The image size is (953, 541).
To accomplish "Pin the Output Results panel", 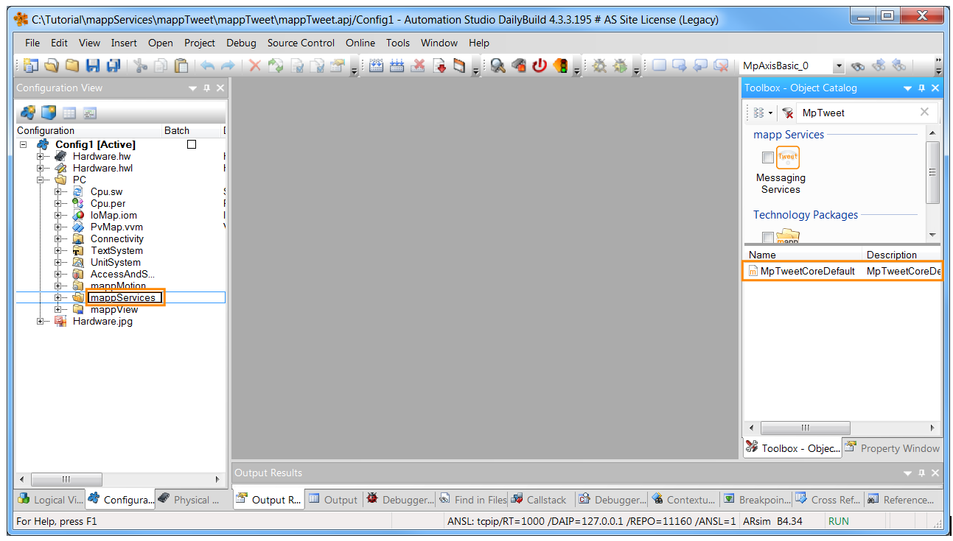I will 921,473.
